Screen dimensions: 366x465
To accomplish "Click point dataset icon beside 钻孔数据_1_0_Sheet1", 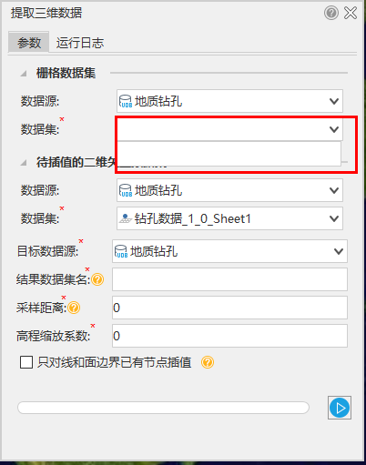I will tap(126, 218).
